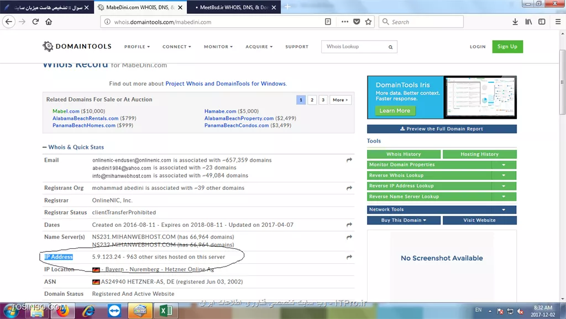Open Internet Explorer from the taskbar
566x319 pixels.
[88, 311]
